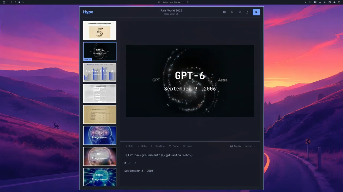Open the theme palette icon
The height and width of the screenshot is (192, 343).
tap(224, 12)
